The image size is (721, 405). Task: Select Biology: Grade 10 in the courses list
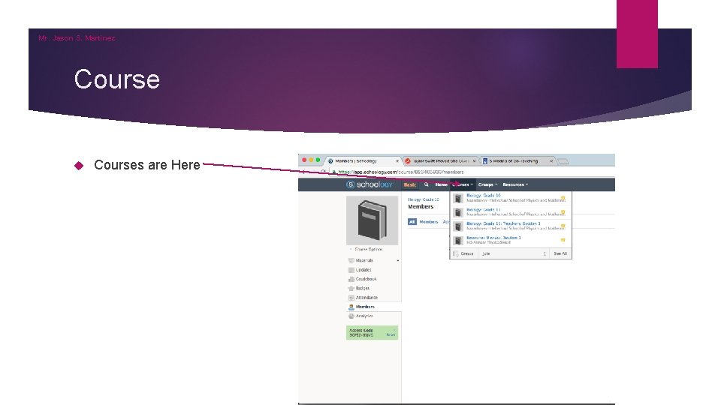click(483, 196)
